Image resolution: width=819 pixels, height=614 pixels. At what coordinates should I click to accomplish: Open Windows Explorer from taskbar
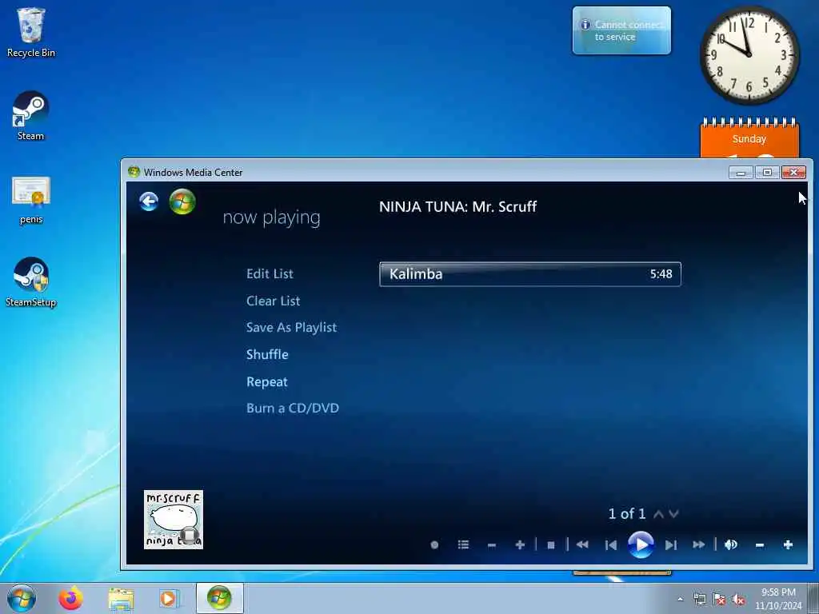point(122,599)
